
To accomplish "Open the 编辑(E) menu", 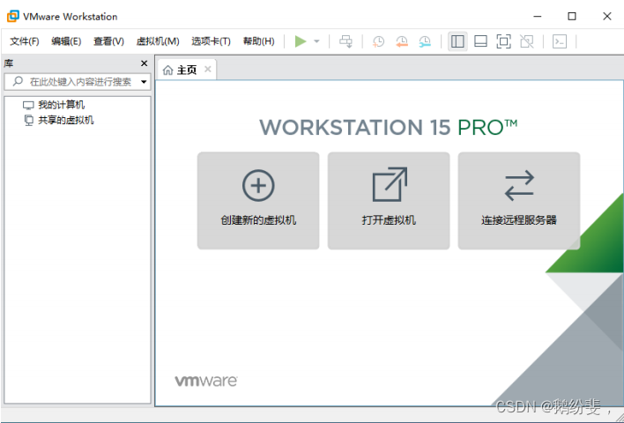I will click(66, 41).
